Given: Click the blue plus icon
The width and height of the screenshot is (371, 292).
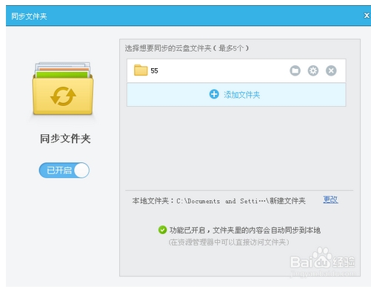Looking at the screenshot, I should coord(214,94).
